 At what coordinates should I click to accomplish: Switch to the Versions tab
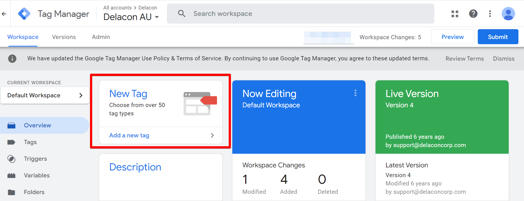point(64,37)
